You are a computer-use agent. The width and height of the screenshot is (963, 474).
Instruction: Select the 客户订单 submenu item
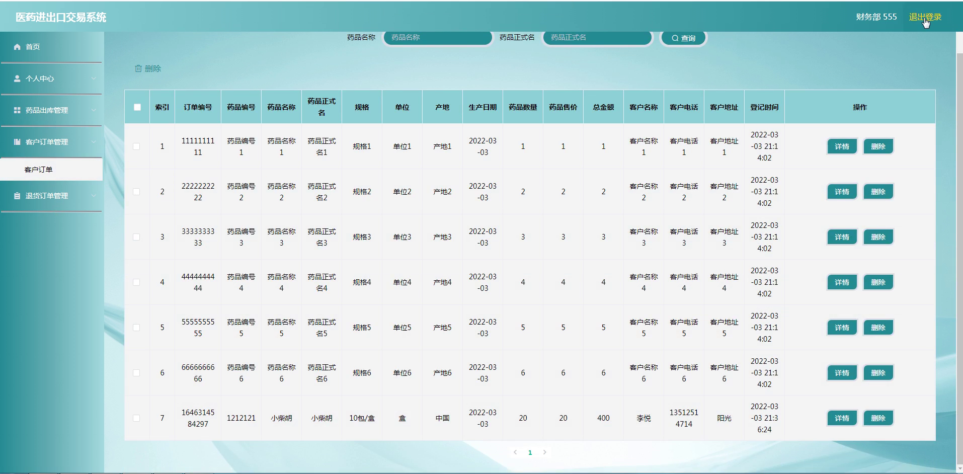[51, 170]
